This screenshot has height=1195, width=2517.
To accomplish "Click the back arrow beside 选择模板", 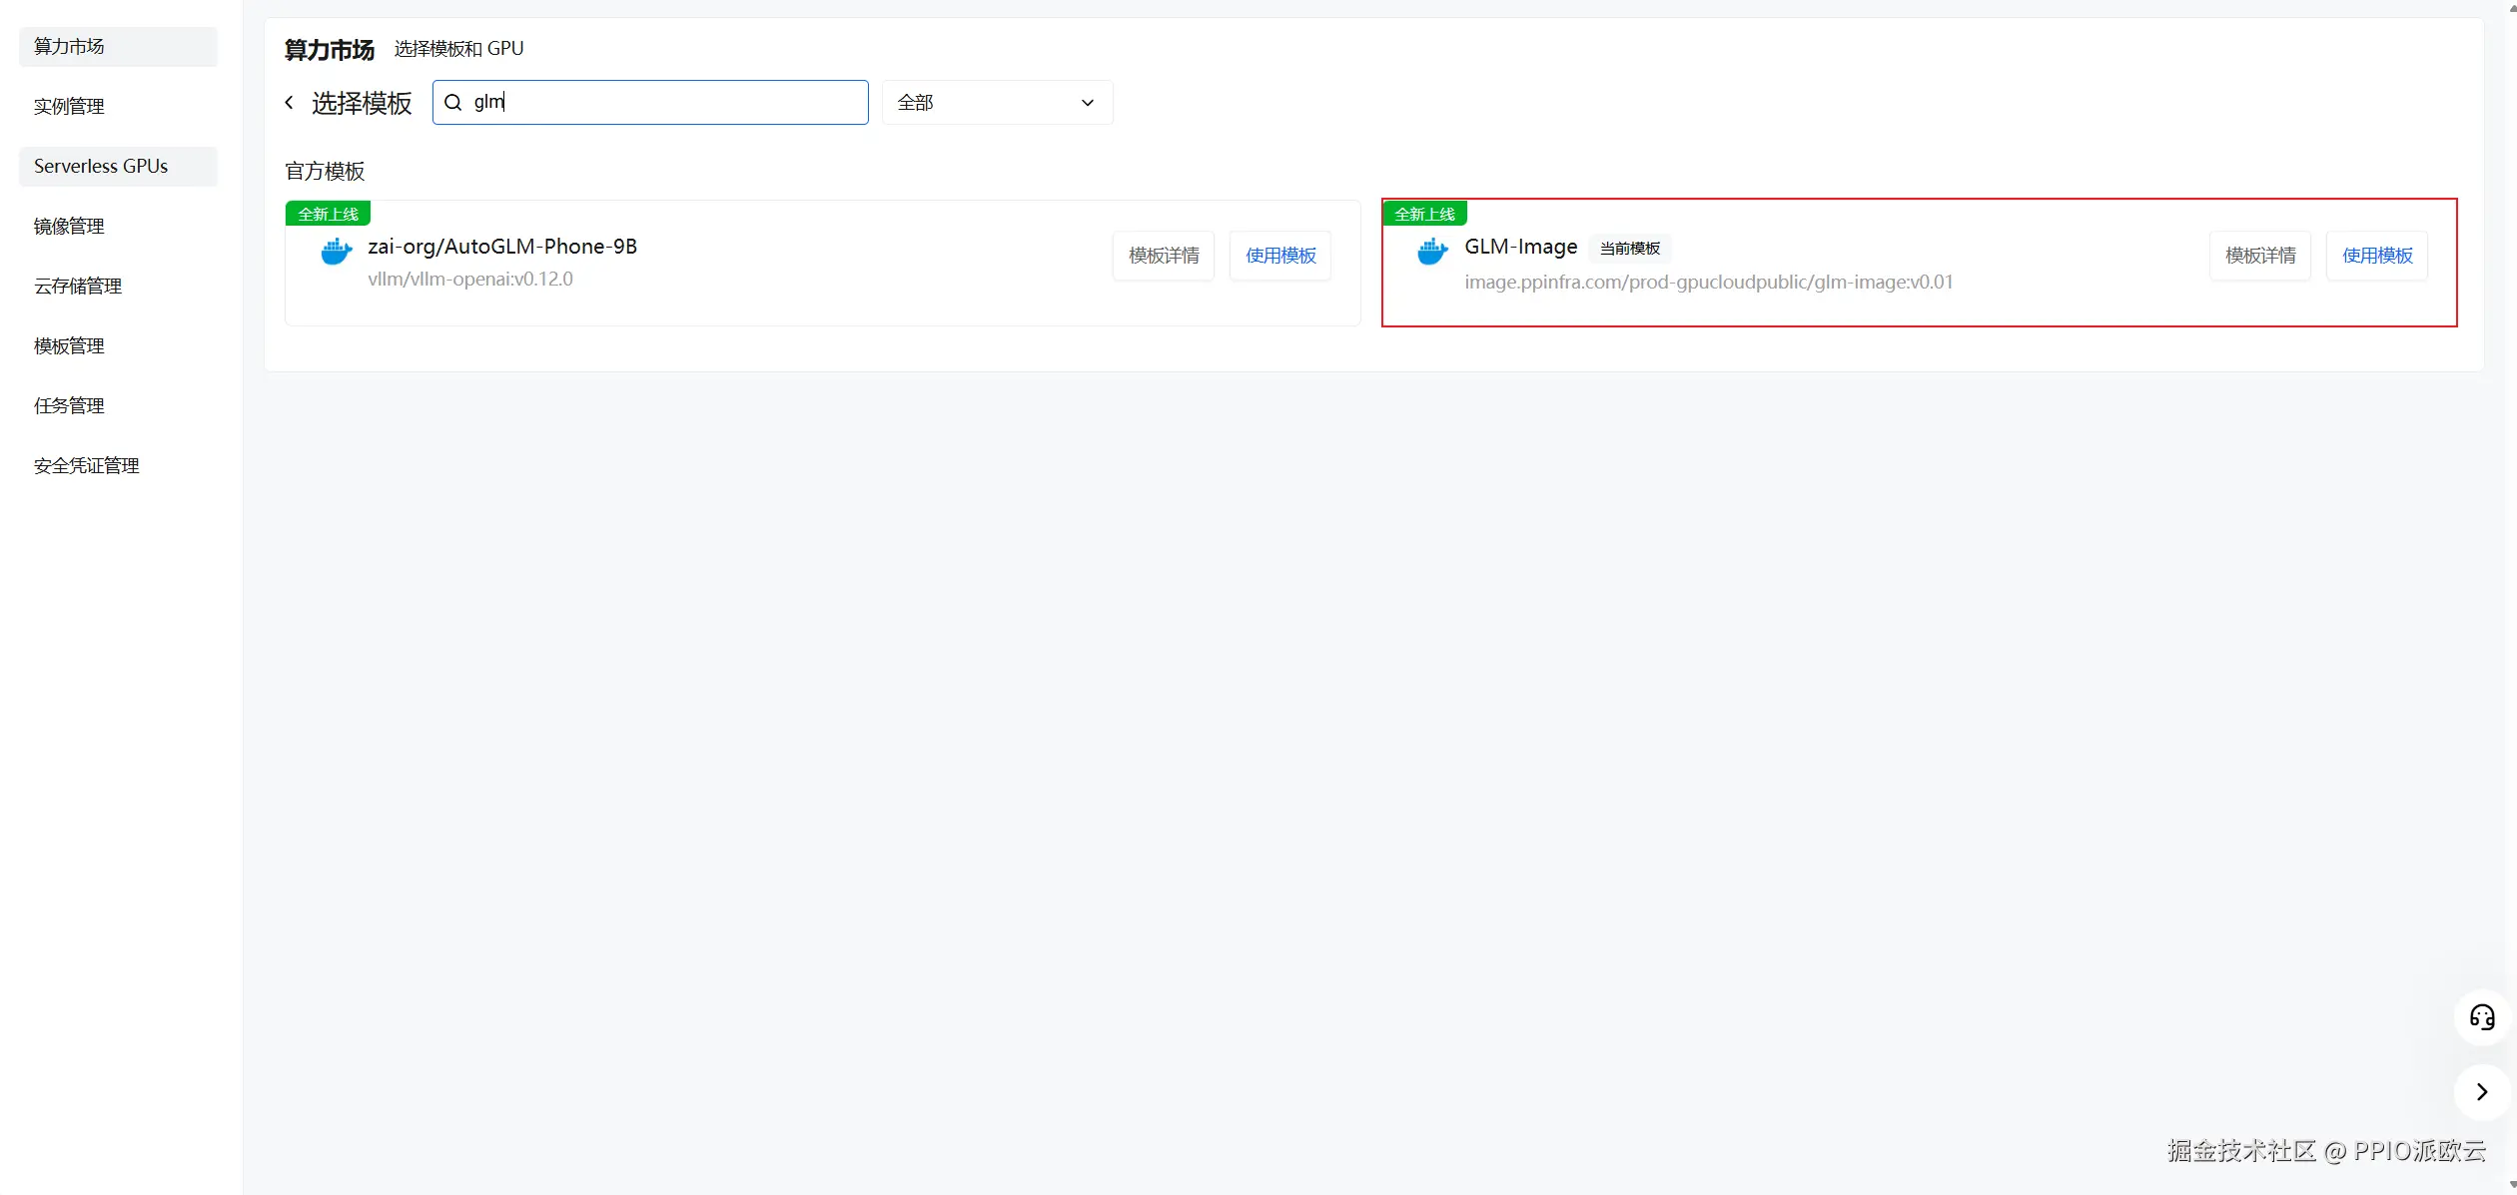I will tap(290, 103).
